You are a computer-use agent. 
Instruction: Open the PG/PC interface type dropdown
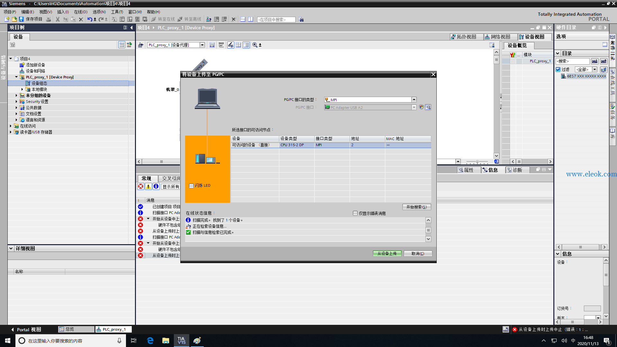[x=414, y=100]
